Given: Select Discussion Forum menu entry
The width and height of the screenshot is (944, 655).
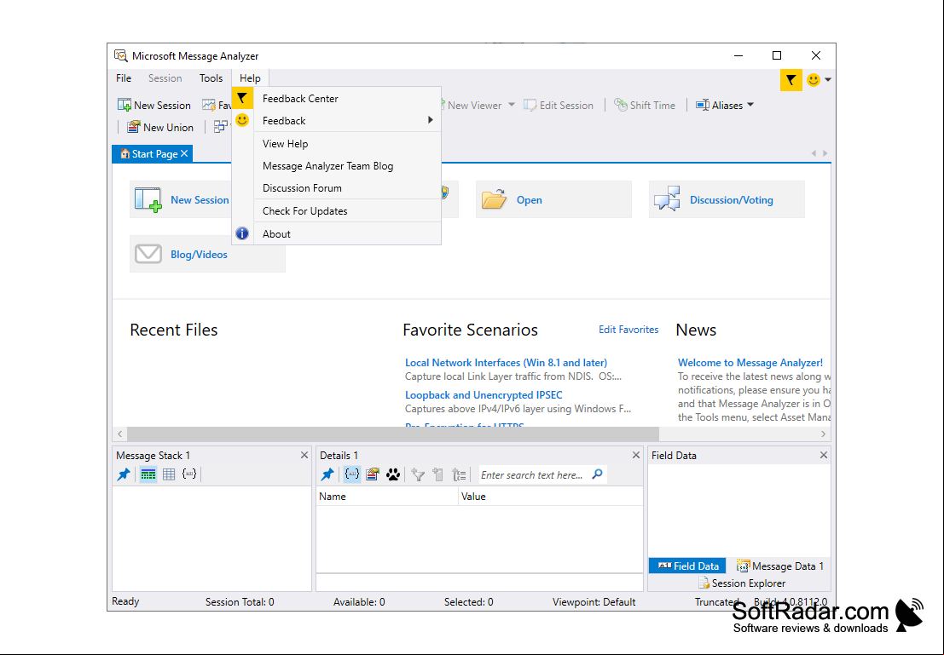Looking at the screenshot, I should click(x=337, y=188).
